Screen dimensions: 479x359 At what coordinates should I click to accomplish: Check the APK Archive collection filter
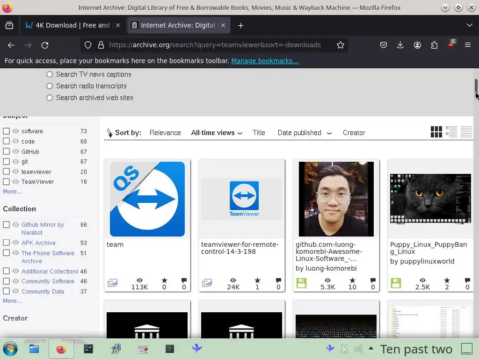coord(6,243)
